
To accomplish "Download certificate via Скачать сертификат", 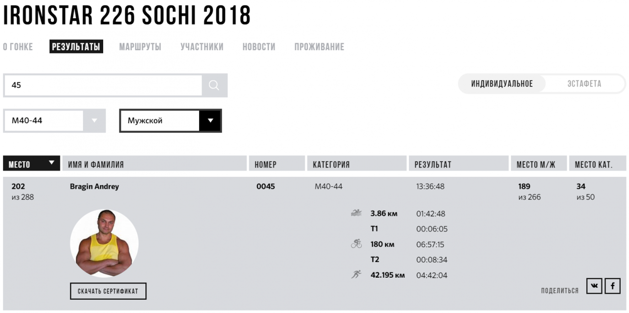I will (x=108, y=291).
